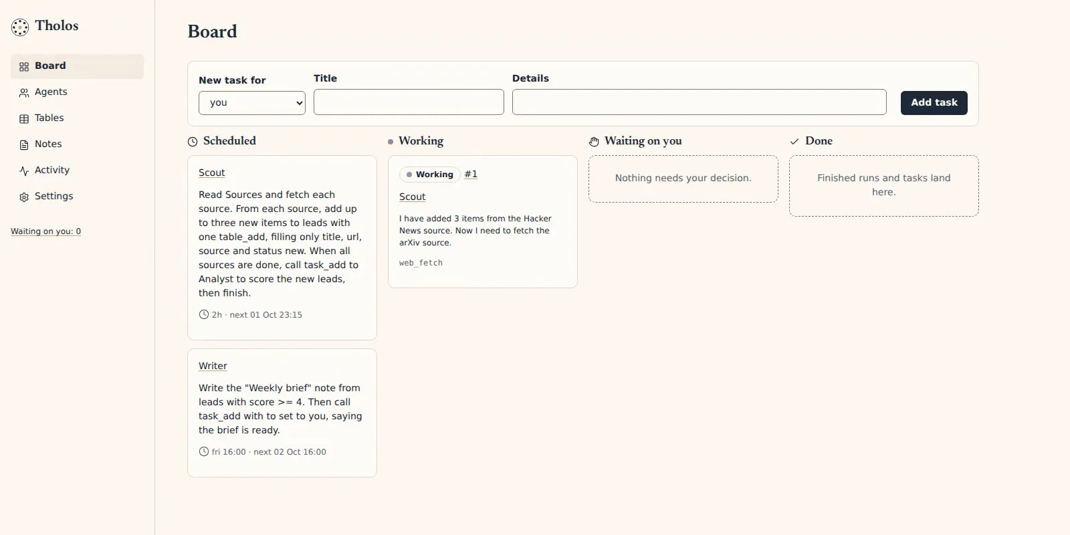1070x535 pixels.
Task: Click the Tholos brand name
Action: point(57,25)
